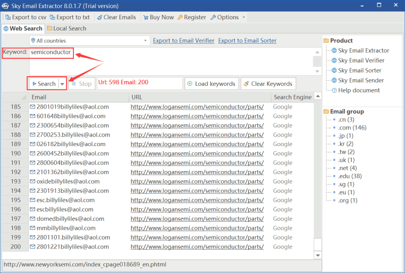Select the .sg (1) email group
405x273 pixels.
346,184
